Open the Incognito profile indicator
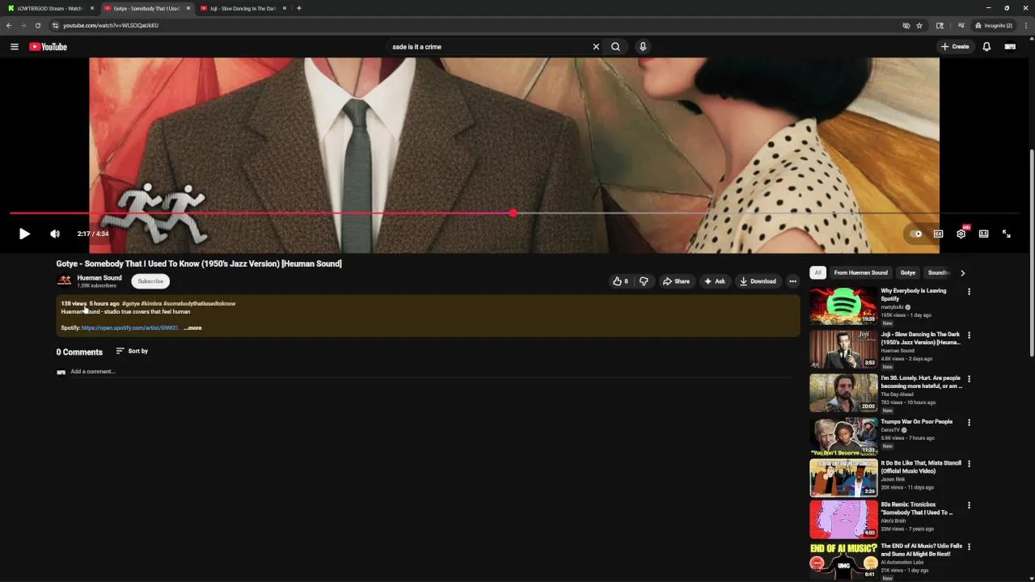The width and height of the screenshot is (1035, 582). [994, 25]
